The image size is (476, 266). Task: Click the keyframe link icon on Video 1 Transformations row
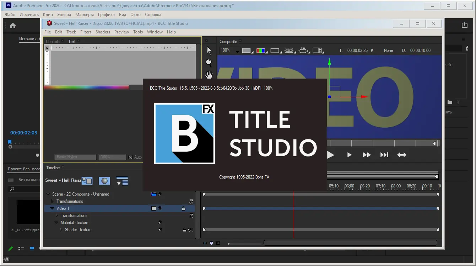[x=191, y=216]
